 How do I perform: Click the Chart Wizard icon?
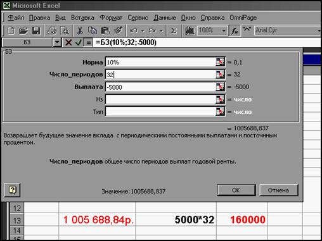(190, 31)
